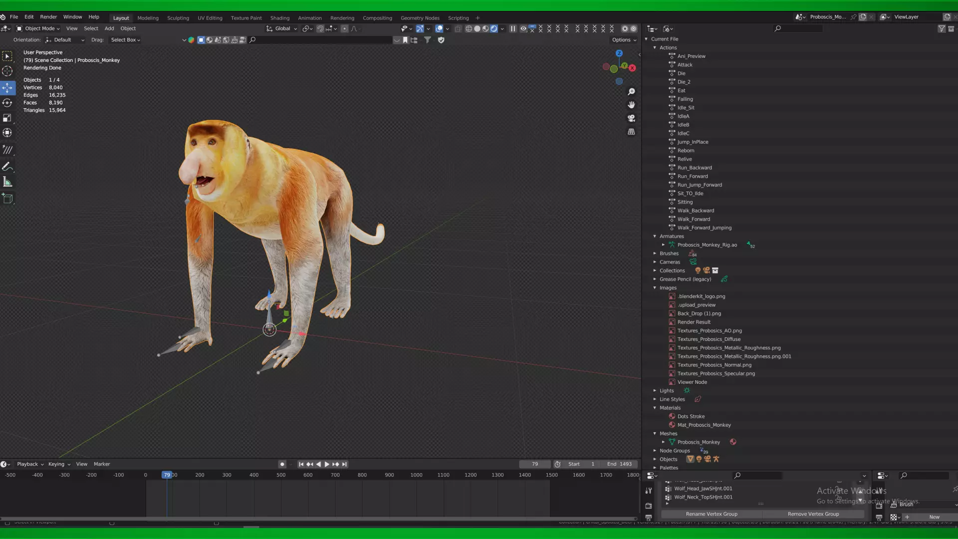
Task: Jump to next keyframe
Action: 336,464
